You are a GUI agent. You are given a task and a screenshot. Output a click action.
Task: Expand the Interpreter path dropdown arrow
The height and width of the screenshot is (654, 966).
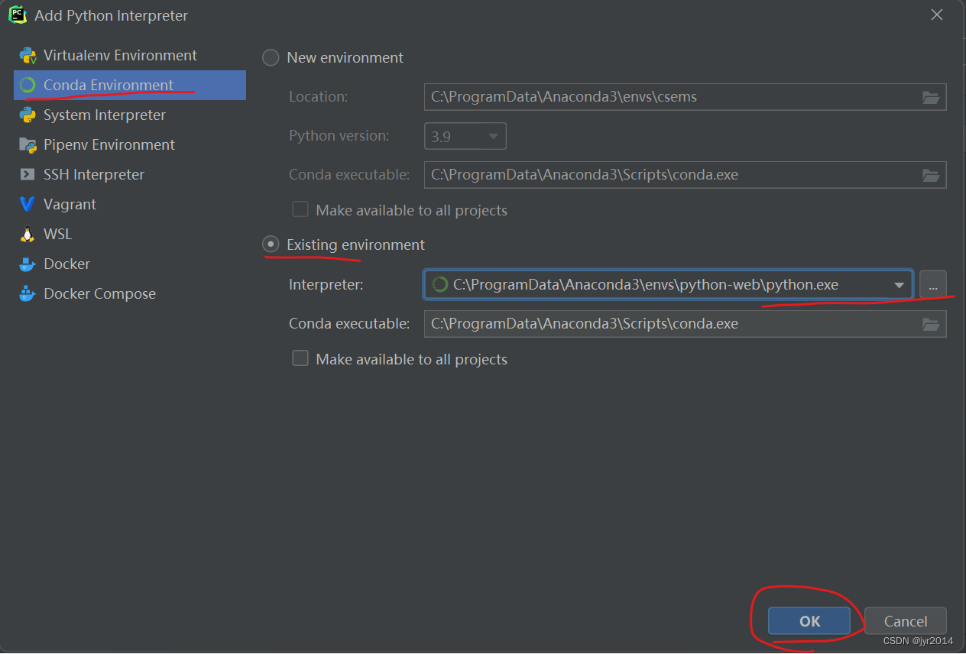coord(899,286)
